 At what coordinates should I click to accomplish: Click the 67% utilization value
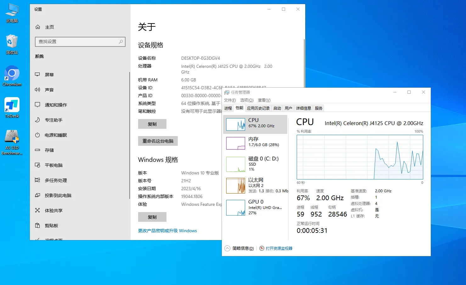tap(303, 198)
